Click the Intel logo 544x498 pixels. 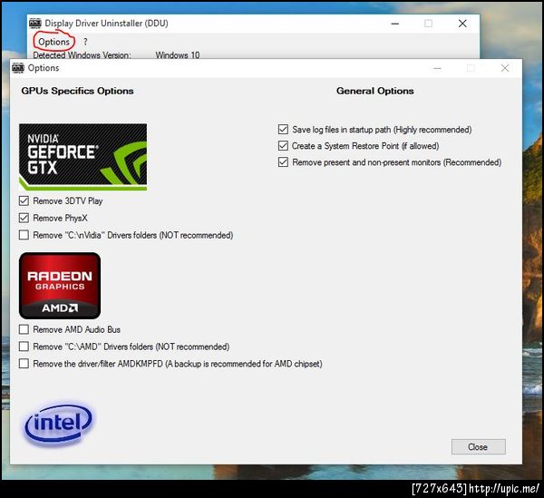tap(59, 424)
